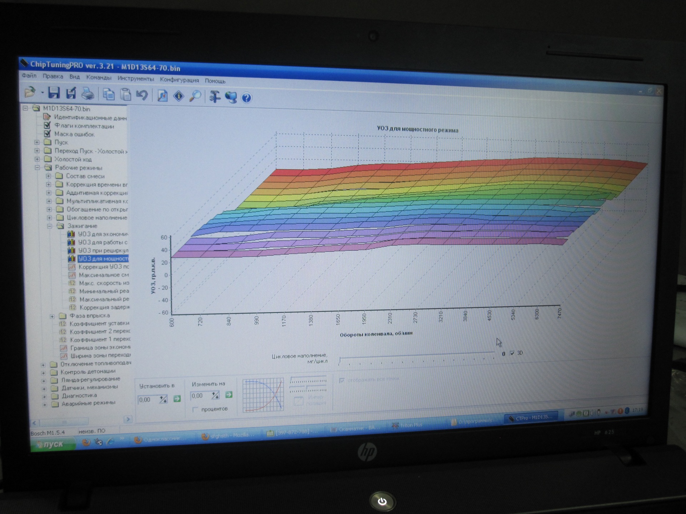Toggle the 3D checkbox
Viewport: 686px width, 514px height.
tap(512, 353)
